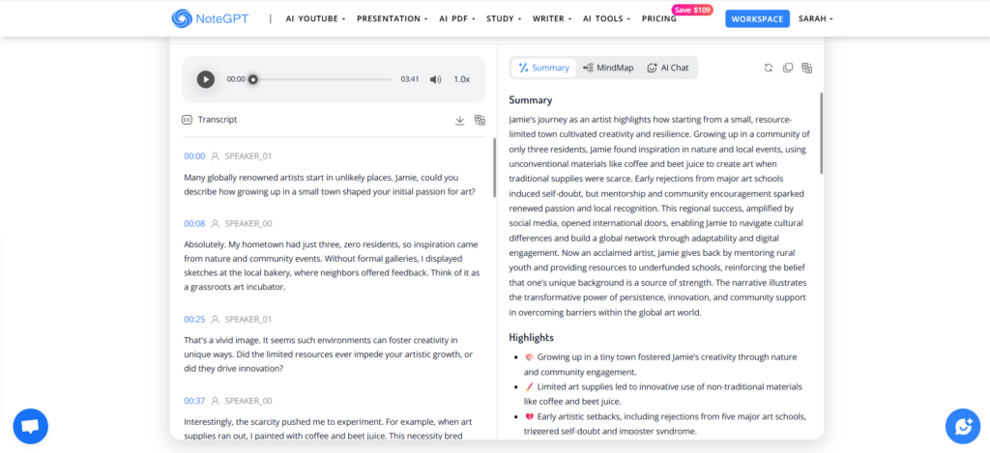Viewport: 990px width, 453px height.
Task: Switch to the MindMap tab
Action: (x=608, y=68)
